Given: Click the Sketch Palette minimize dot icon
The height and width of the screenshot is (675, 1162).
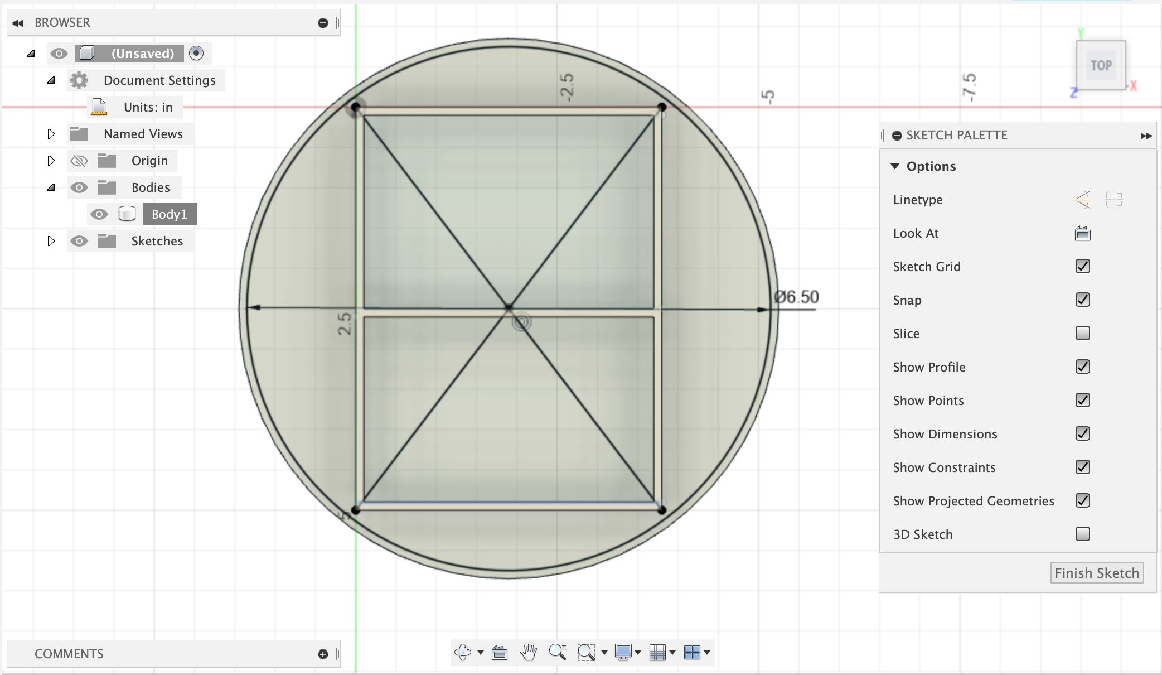Looking at the screenshot, I should [897, 136].
